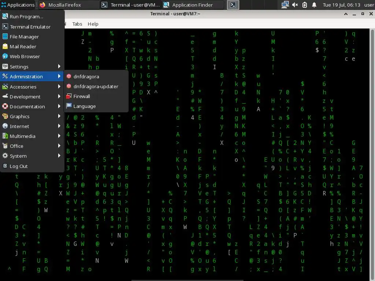This screenshot has width=375, height=281.
Task: Switch to Application Finder taskbar button
Action: point(193,5)
